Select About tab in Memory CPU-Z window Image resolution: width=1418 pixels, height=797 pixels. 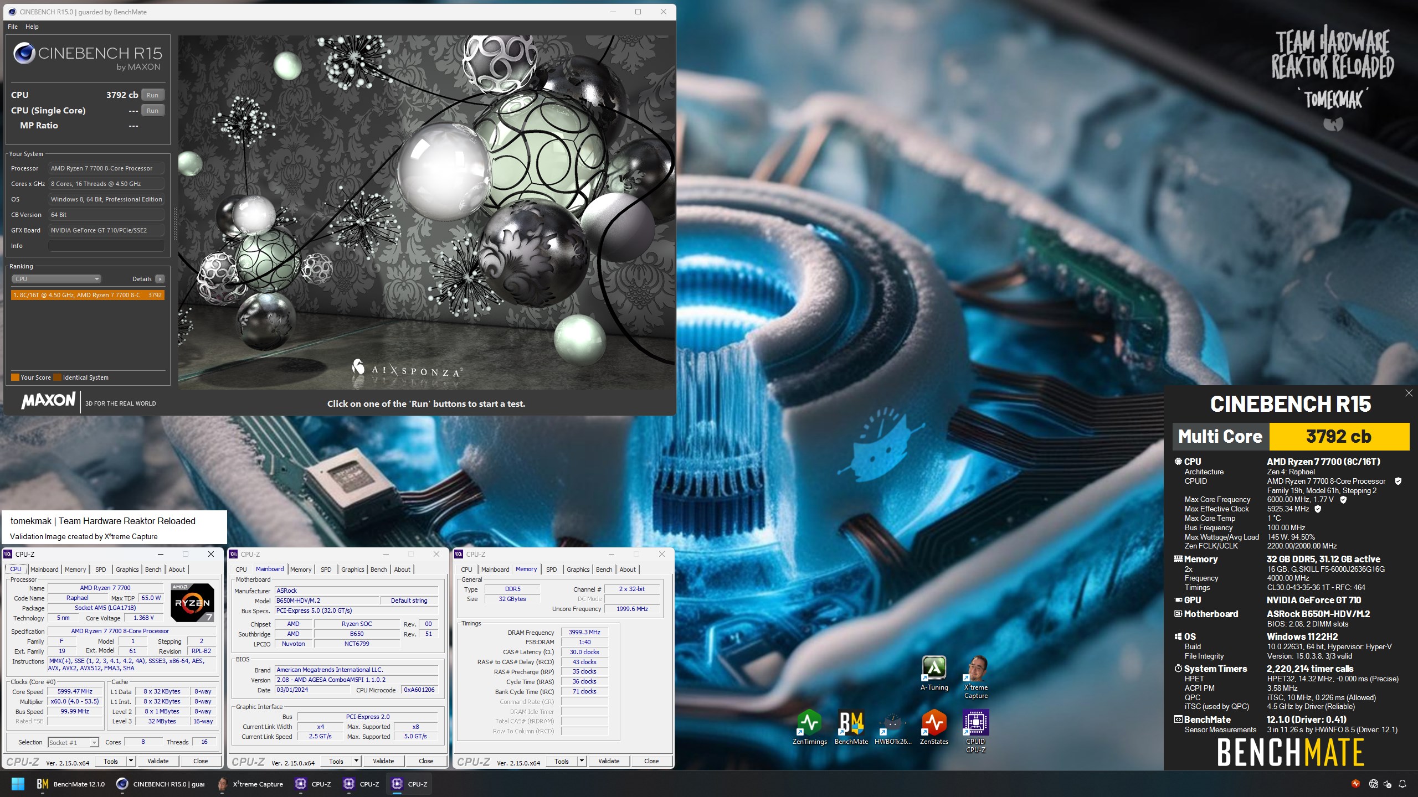(x=628, y=570)
